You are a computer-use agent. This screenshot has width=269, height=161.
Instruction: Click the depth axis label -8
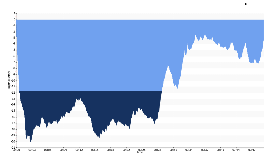(14, 68)
